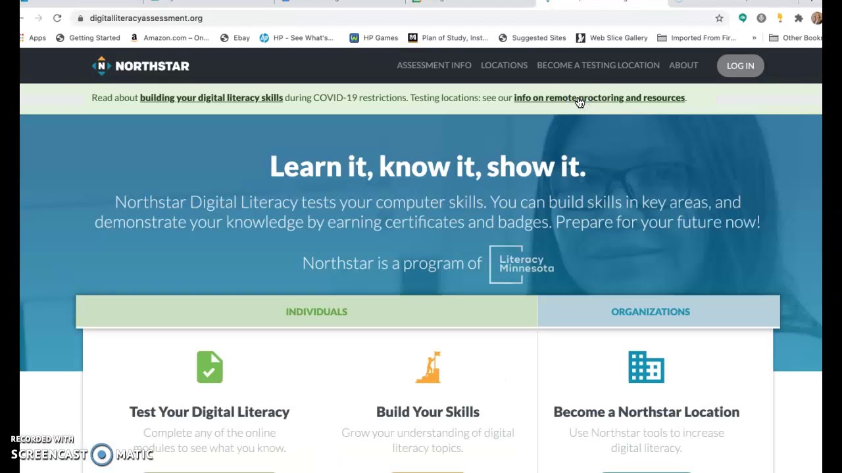Open the Ebay bookmark

tap(235, 38)
